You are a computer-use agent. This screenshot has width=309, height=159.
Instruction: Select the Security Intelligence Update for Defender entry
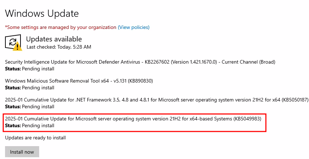click(x=140, y=62)
